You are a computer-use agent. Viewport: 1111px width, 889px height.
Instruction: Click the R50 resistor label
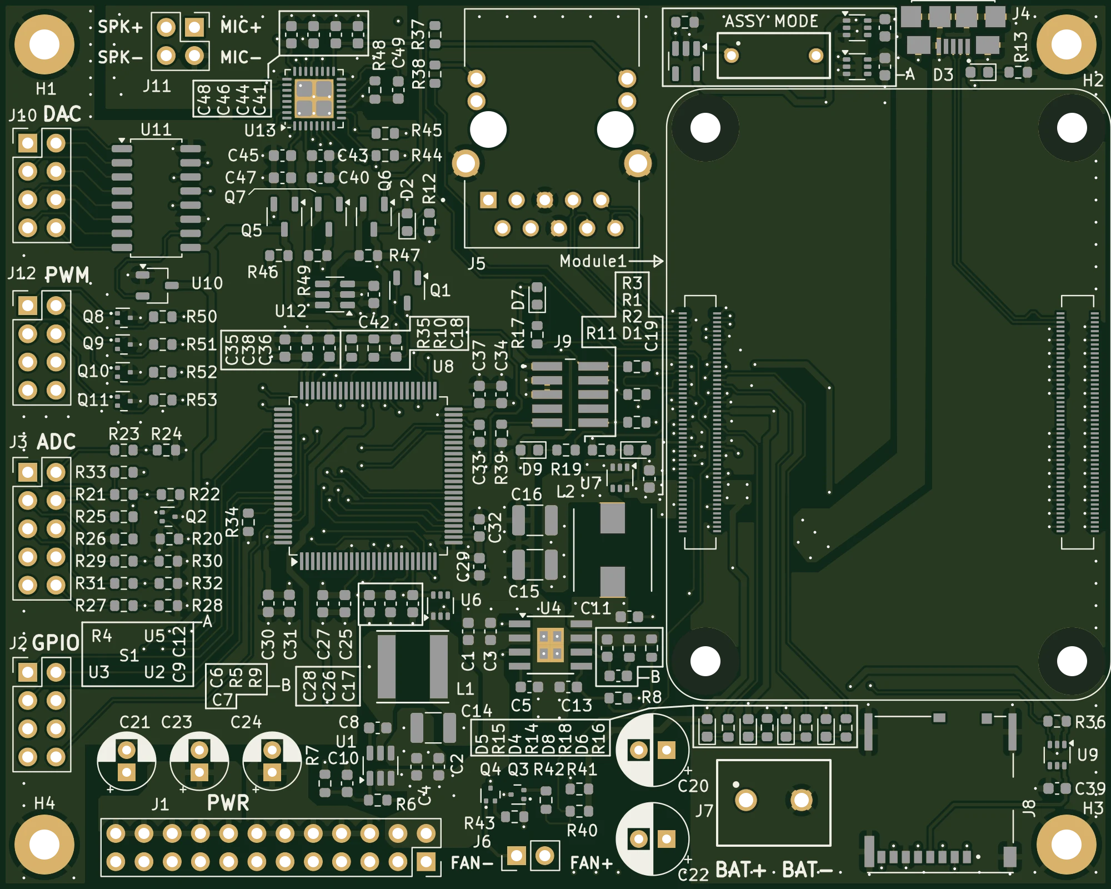(x=202, y=317)
